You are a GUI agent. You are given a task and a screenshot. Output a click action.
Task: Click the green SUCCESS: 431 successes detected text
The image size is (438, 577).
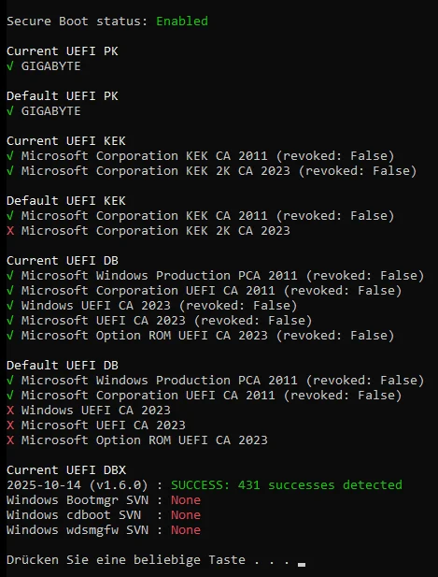tap(287, 485)
